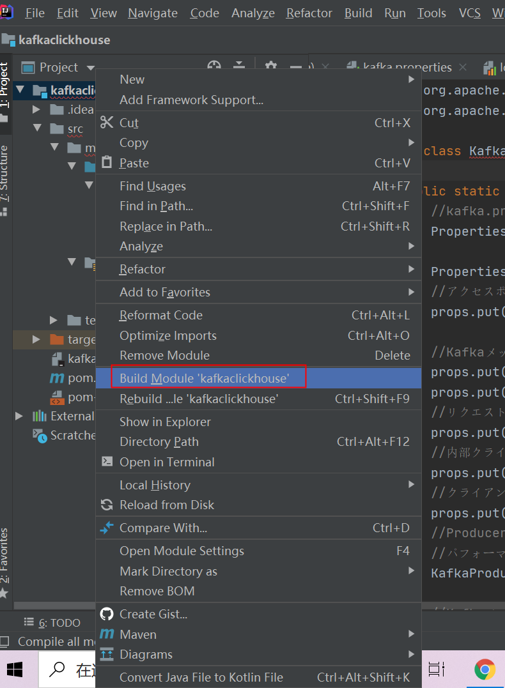Click the IntelliJ IDEA logo icon
This screenshot has height=688, width=505.
6,12
